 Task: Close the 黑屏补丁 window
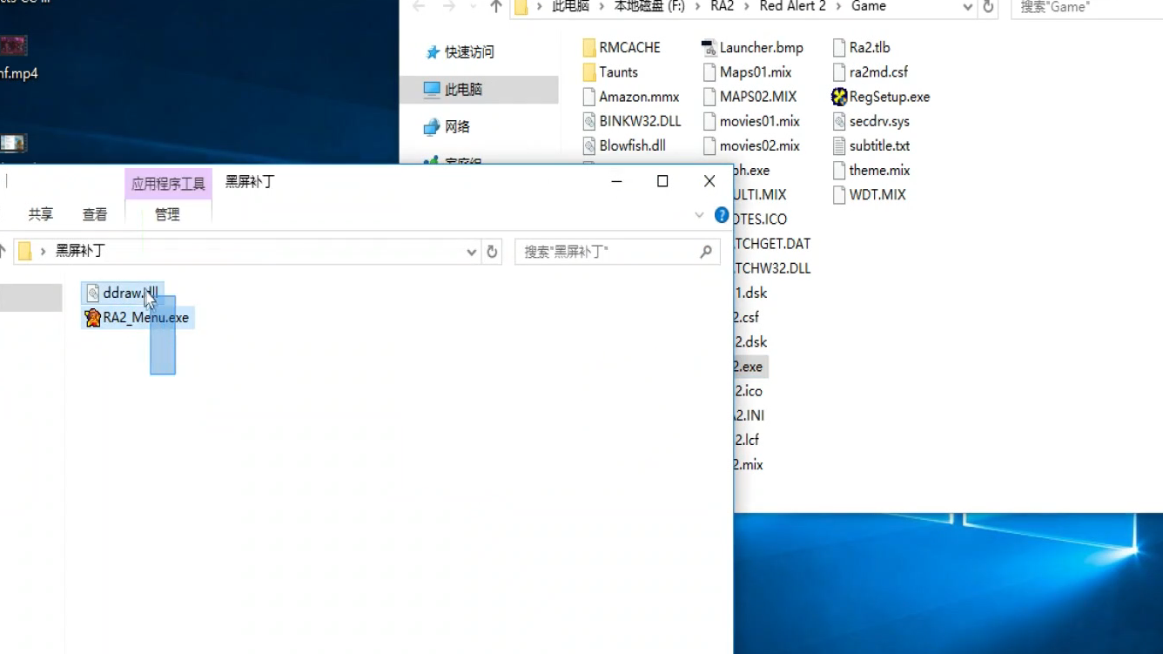coord(709,181)
